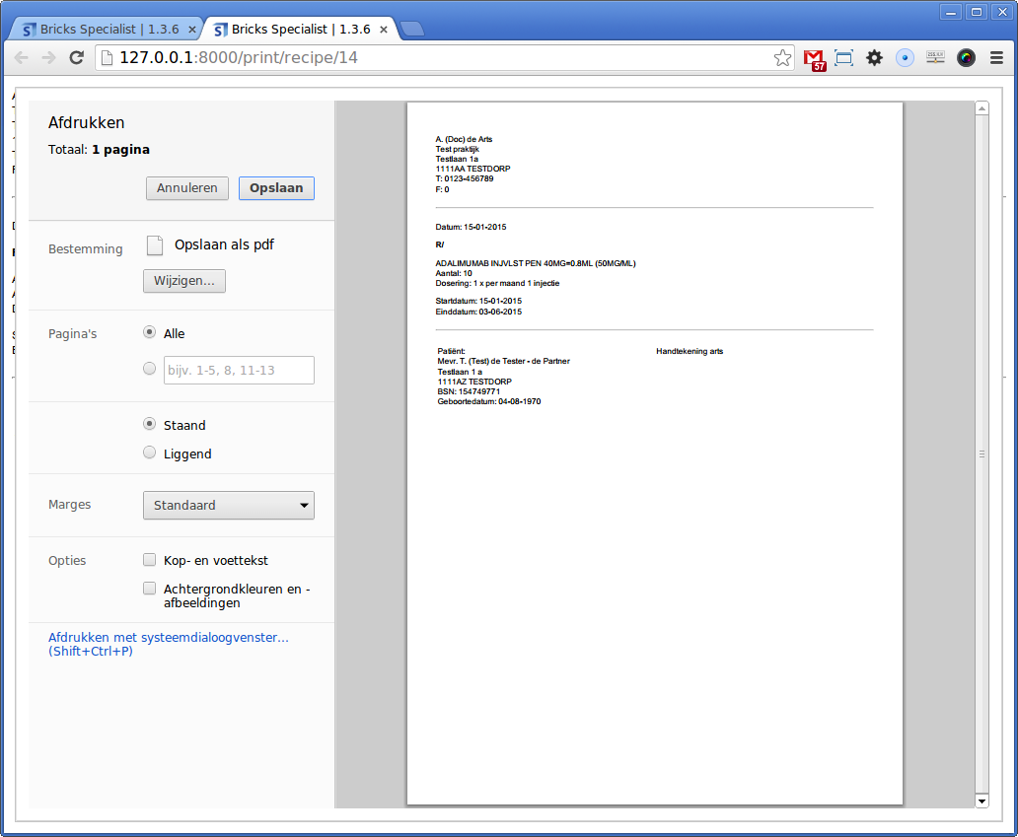Image resolution: width=1018 pixels, height=837 pixels.
Task: Click 'Datum: 15-01-2015' in preview
Action: coord(471,227)
